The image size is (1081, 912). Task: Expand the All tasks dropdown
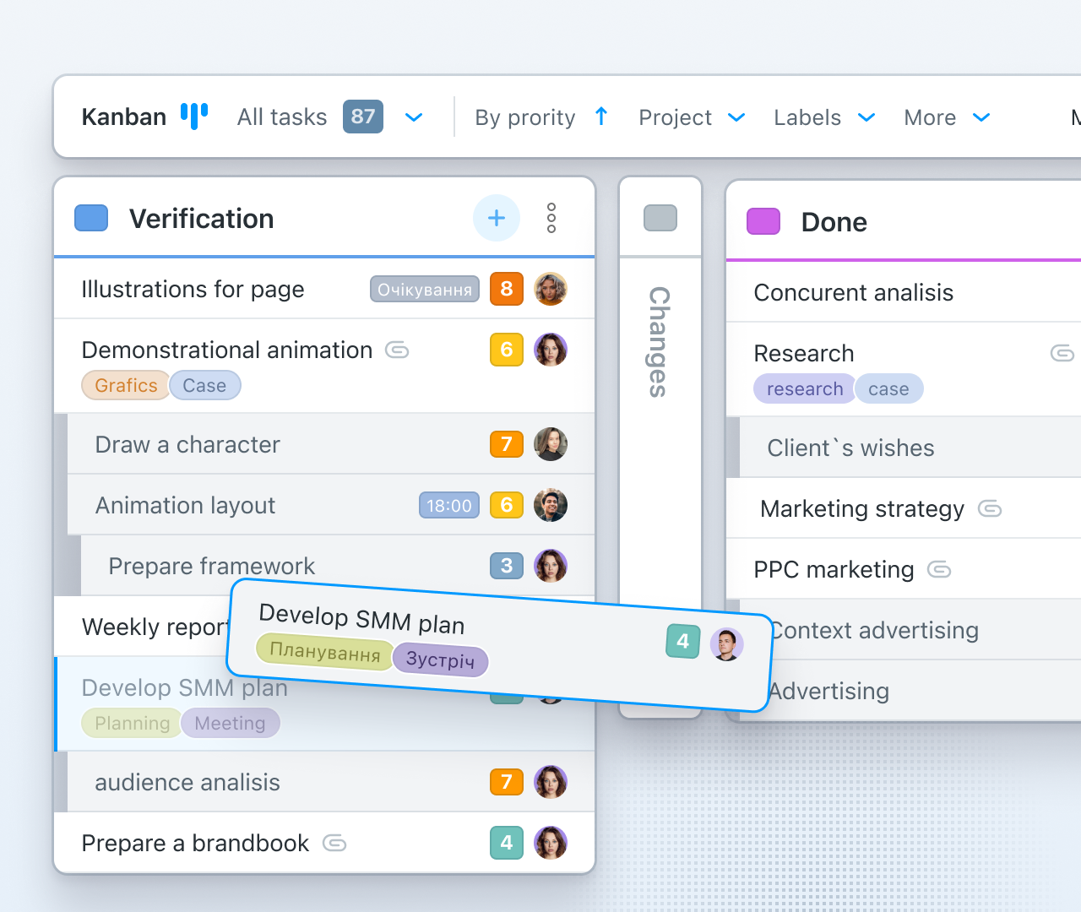click(414, 117)
